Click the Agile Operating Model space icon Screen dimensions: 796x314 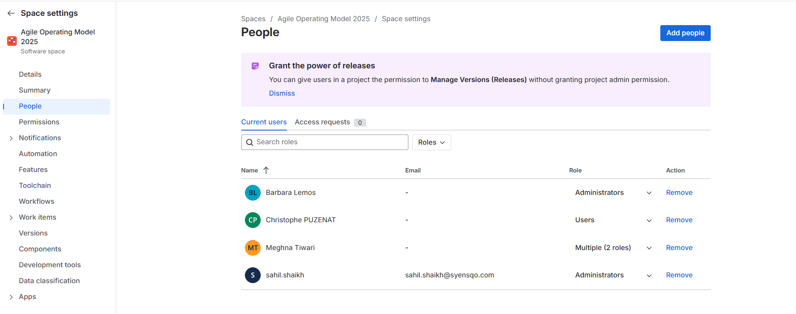[x=12, y=41]
